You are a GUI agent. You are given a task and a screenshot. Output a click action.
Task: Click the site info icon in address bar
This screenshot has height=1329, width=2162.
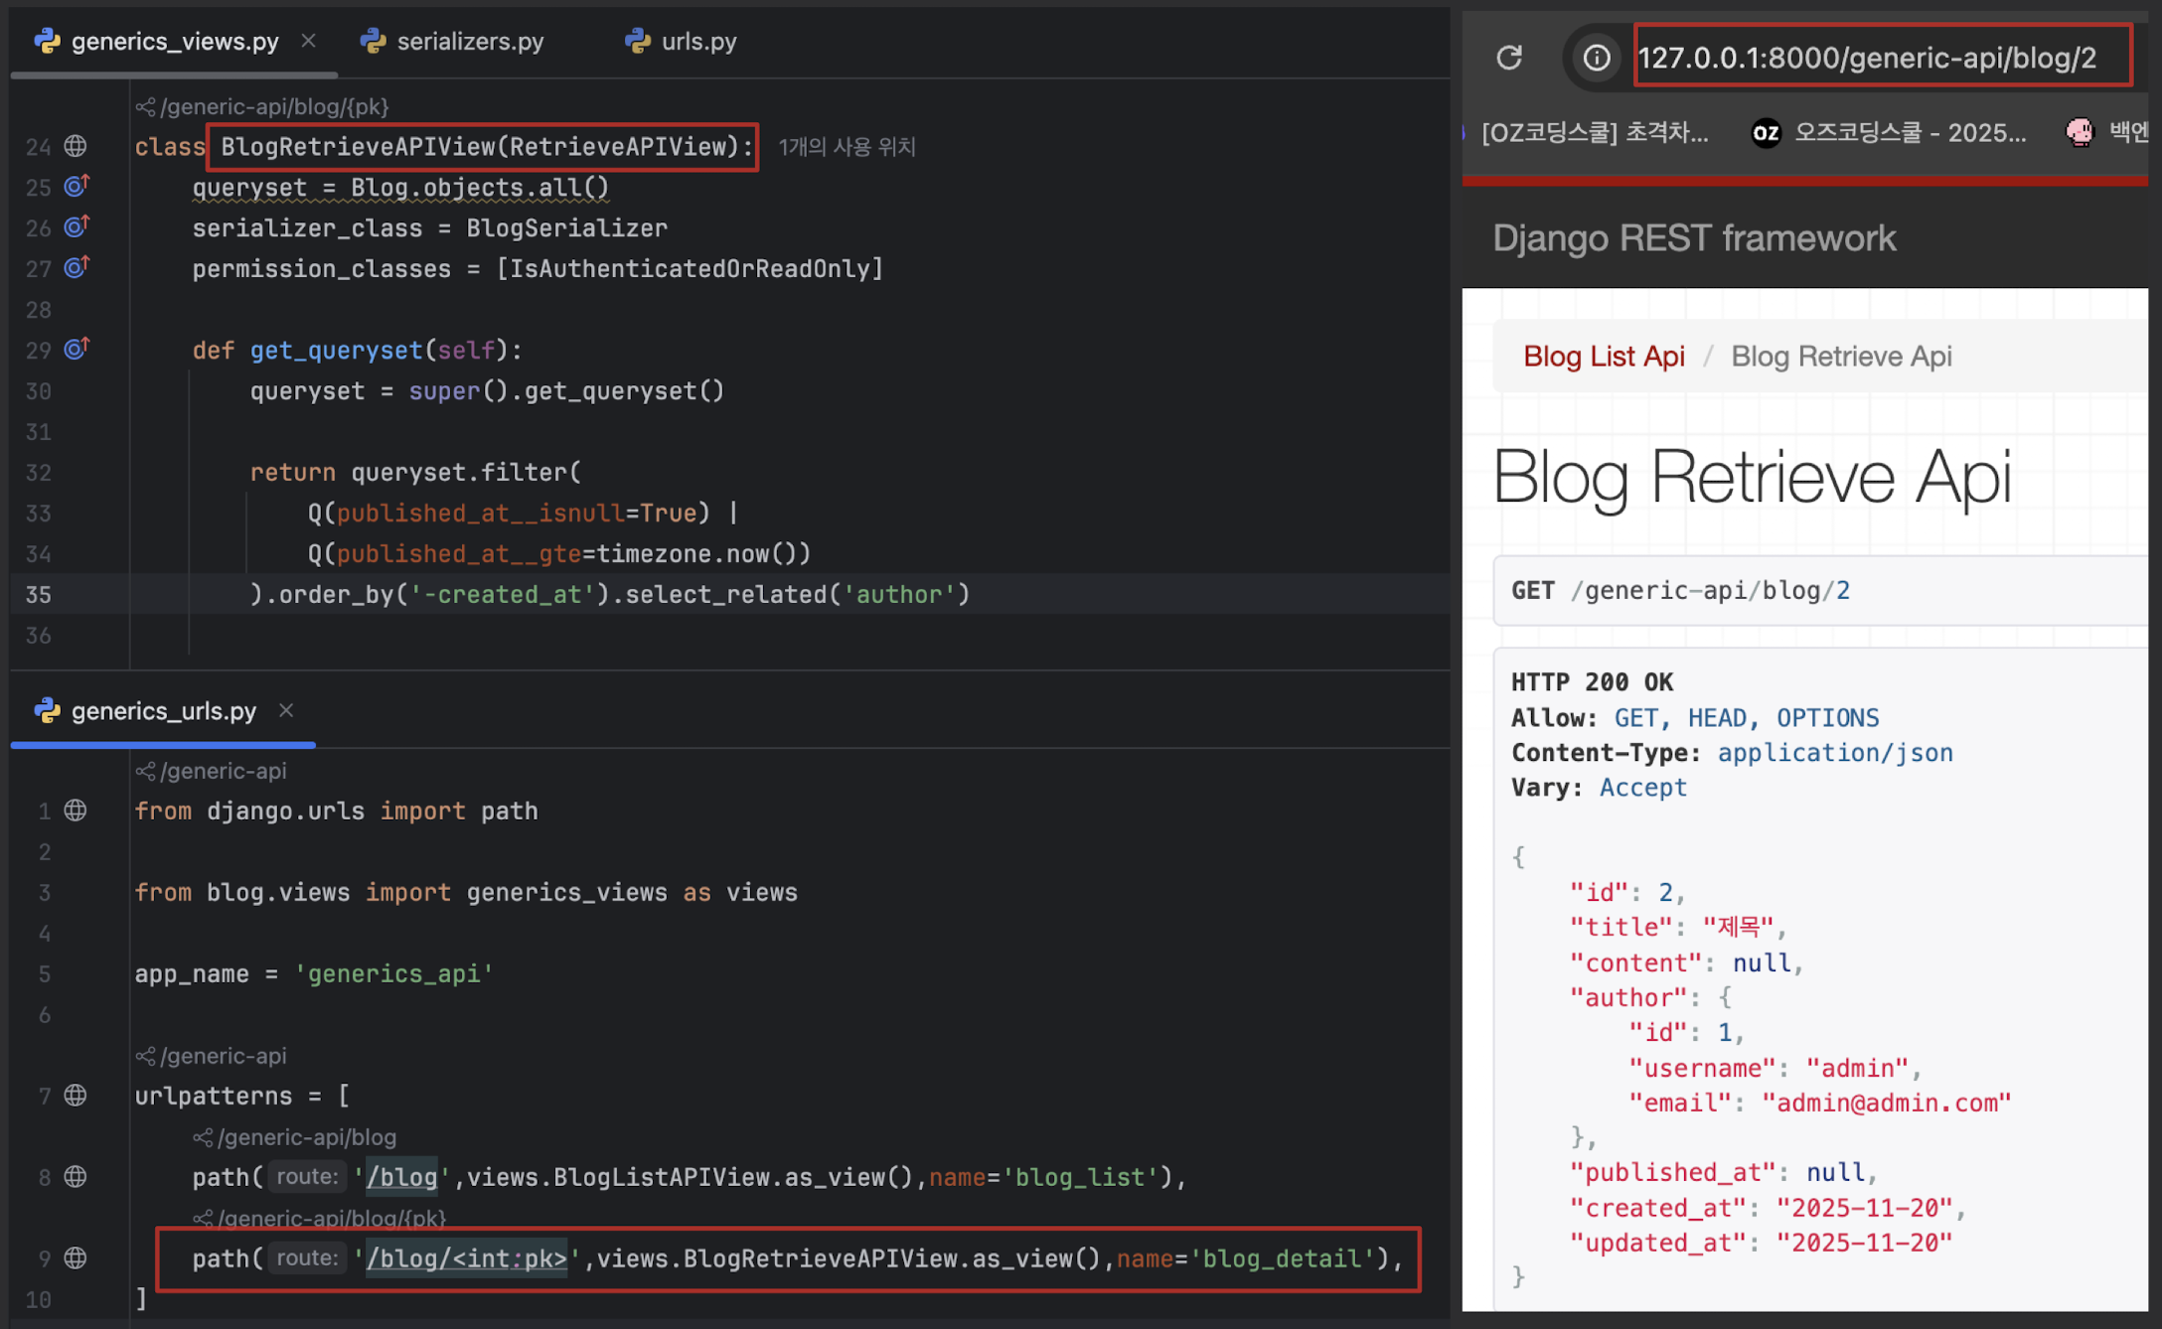pyautogui.click(x=1596, y=58)
